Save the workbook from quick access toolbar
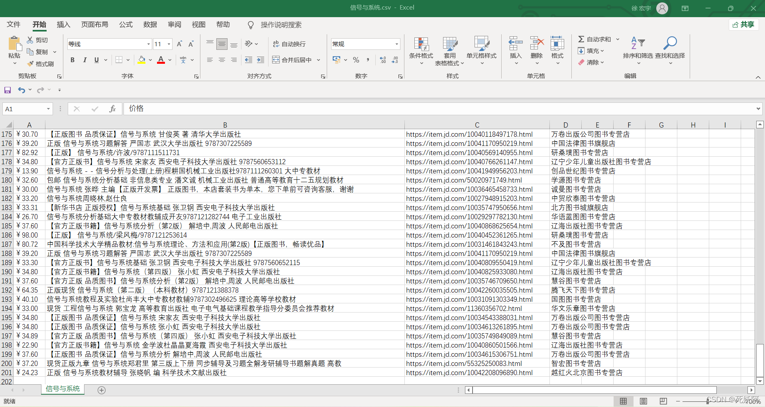This screenshot has height=407, width=765. point(8,90)
